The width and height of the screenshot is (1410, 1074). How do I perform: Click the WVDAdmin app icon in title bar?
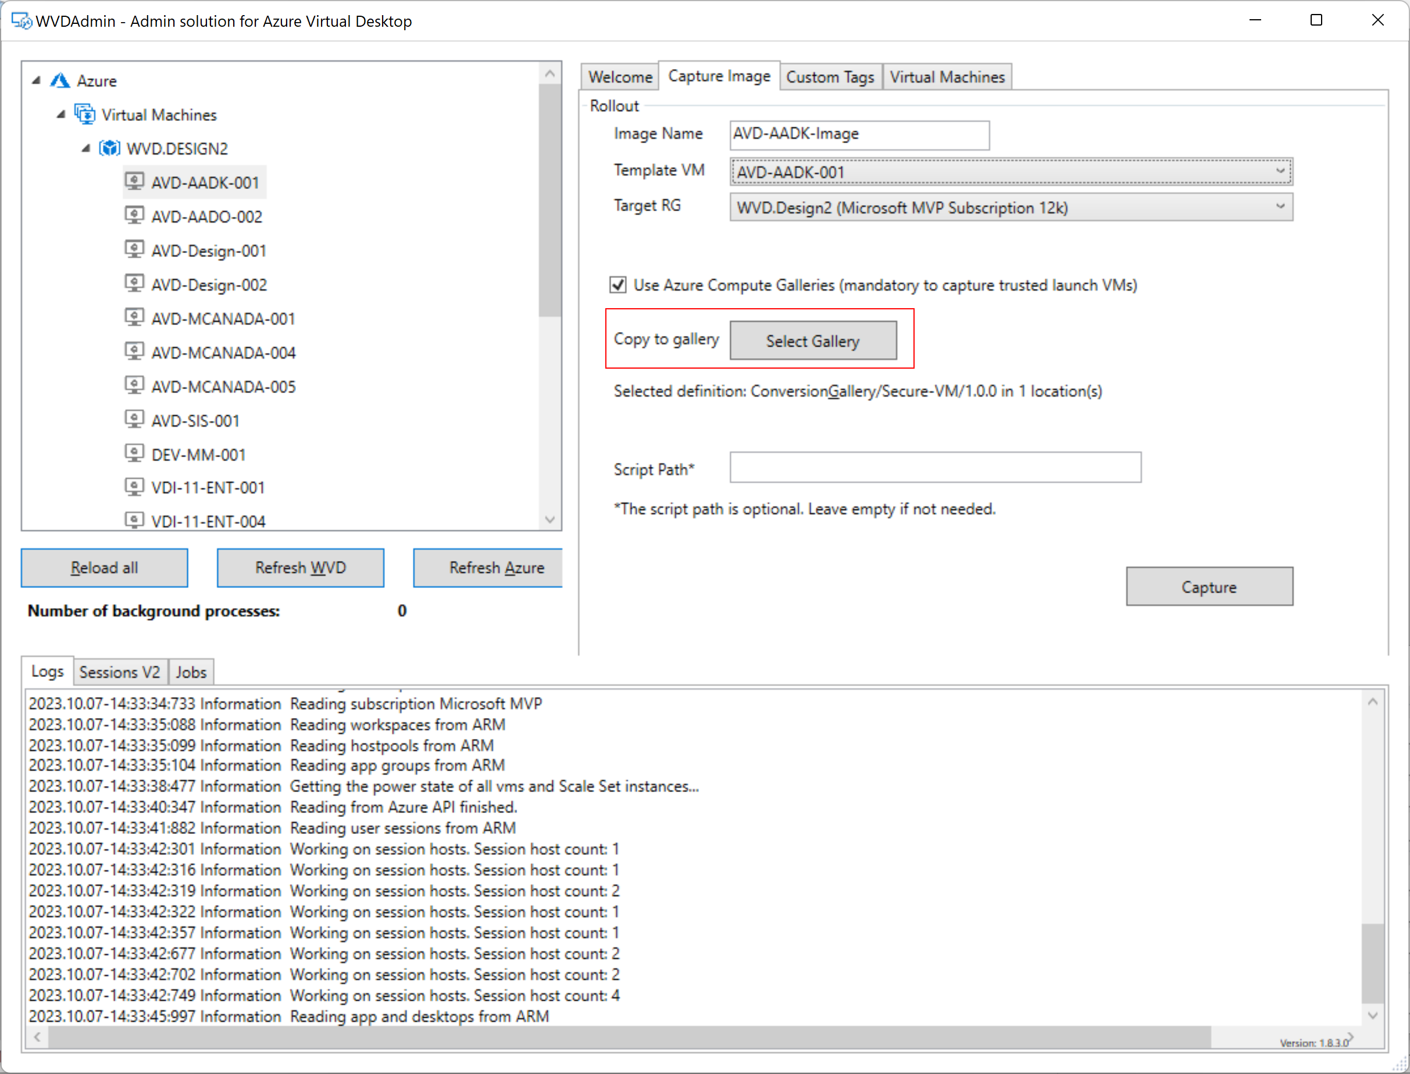[22, 21]
